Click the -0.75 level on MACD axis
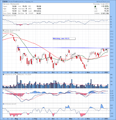116x120 pixels. [x=112, y=100]
